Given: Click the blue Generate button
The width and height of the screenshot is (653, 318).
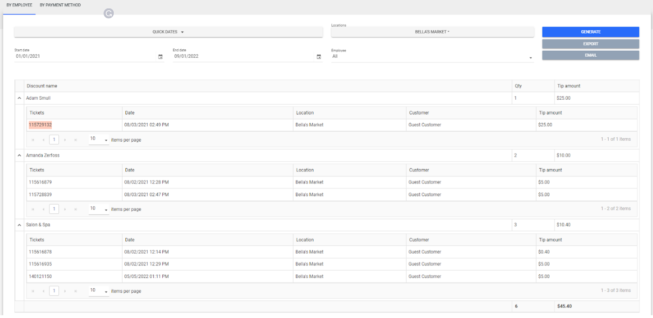Looking at the screenshot, I should click(x=590, y=32).
